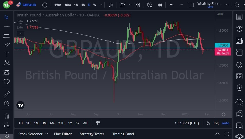This screenshot has width=245, height=139.
Task: Open the Pine Editor tab
Action: (63, 134)
